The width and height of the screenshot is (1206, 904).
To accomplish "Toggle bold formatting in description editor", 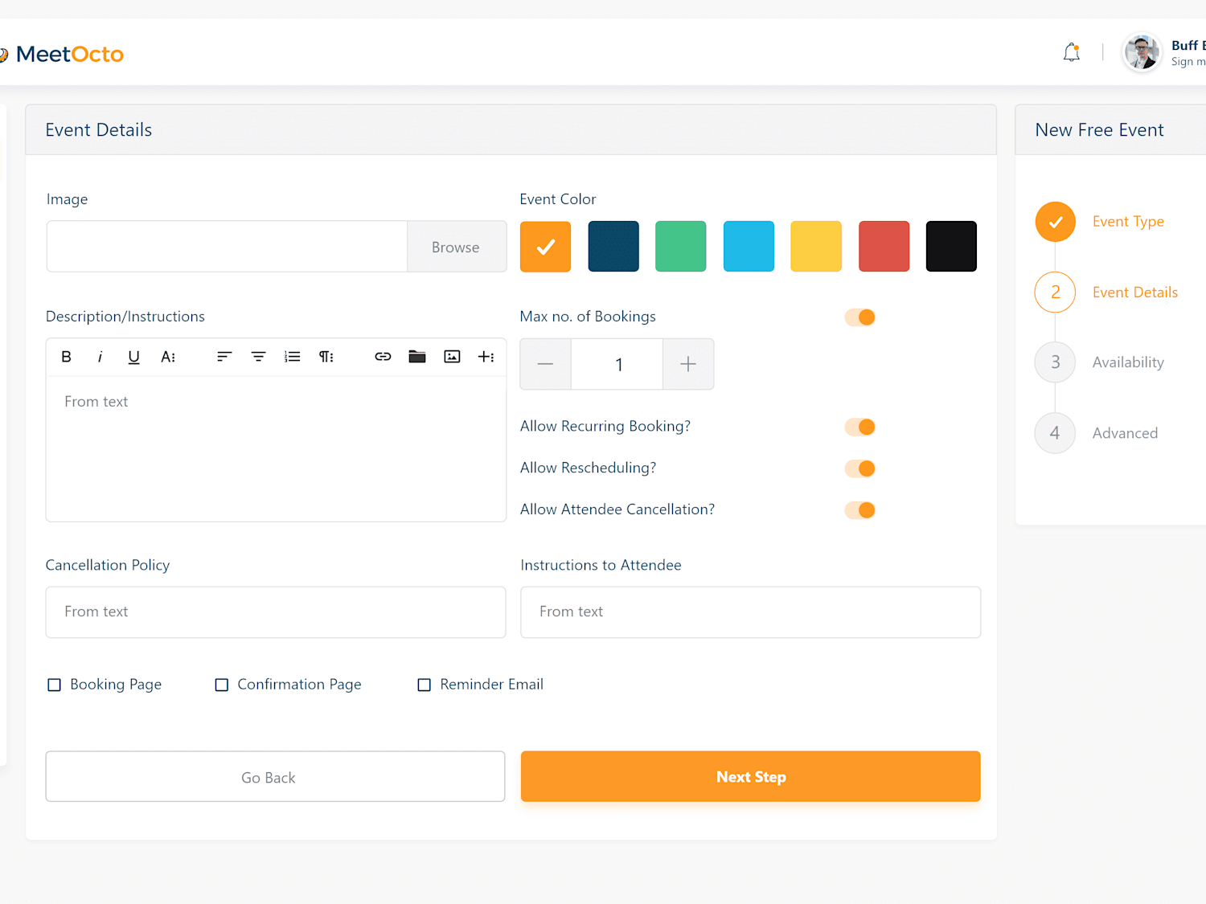I will pyautogui.click(x=66, y=357).
